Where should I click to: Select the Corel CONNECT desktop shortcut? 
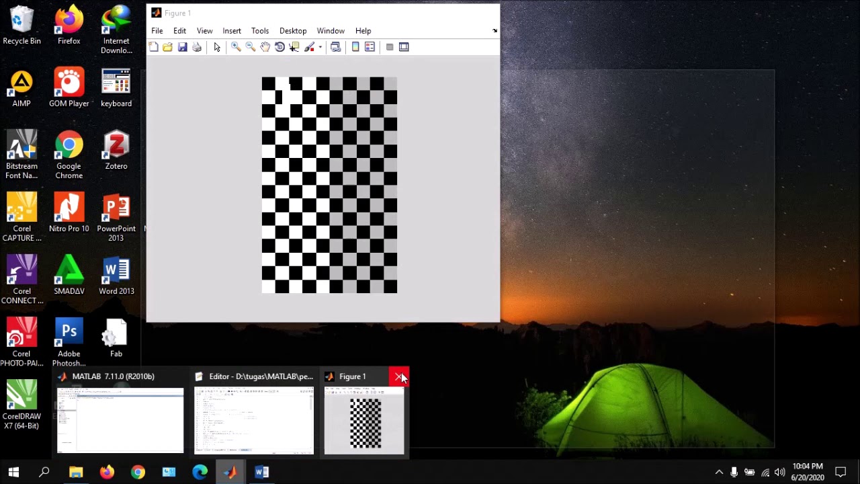click(x=21, y=280)
